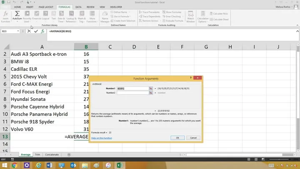Screen dimensions: 300x169
Task: Open the Name Box dropdown arrow
Action: click(18, 31)
